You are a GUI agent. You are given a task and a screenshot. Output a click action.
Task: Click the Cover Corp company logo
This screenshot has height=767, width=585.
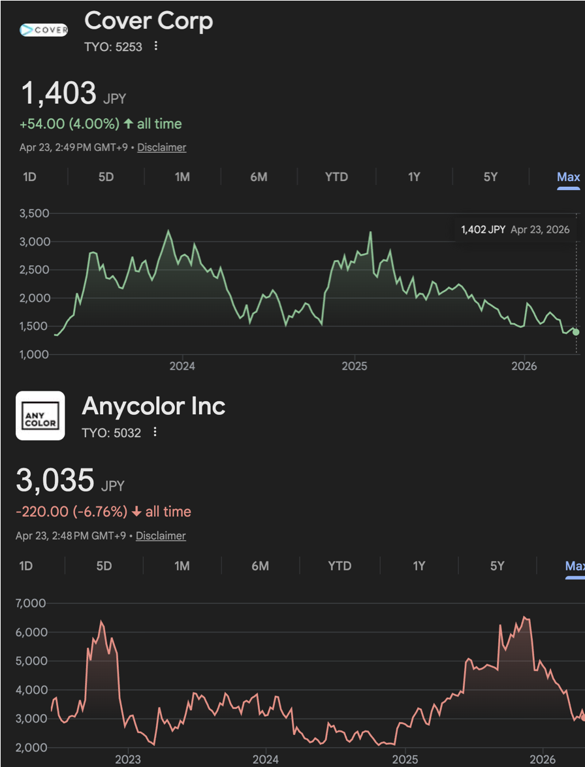click(44, 30)
